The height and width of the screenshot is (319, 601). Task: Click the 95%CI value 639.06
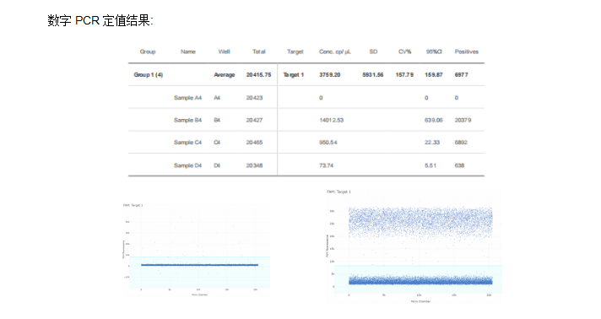[x=434, y=120]
